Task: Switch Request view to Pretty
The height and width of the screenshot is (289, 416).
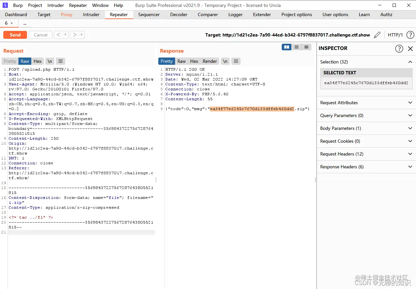Action: [x=10, y=61]
